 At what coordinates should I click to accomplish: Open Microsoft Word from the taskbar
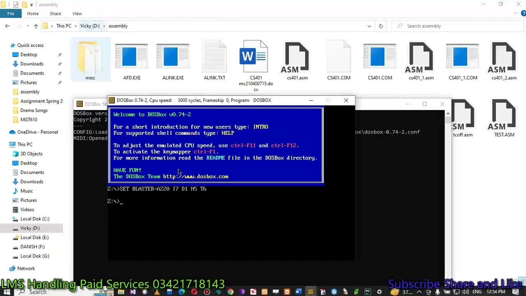(x=298, y=292)
